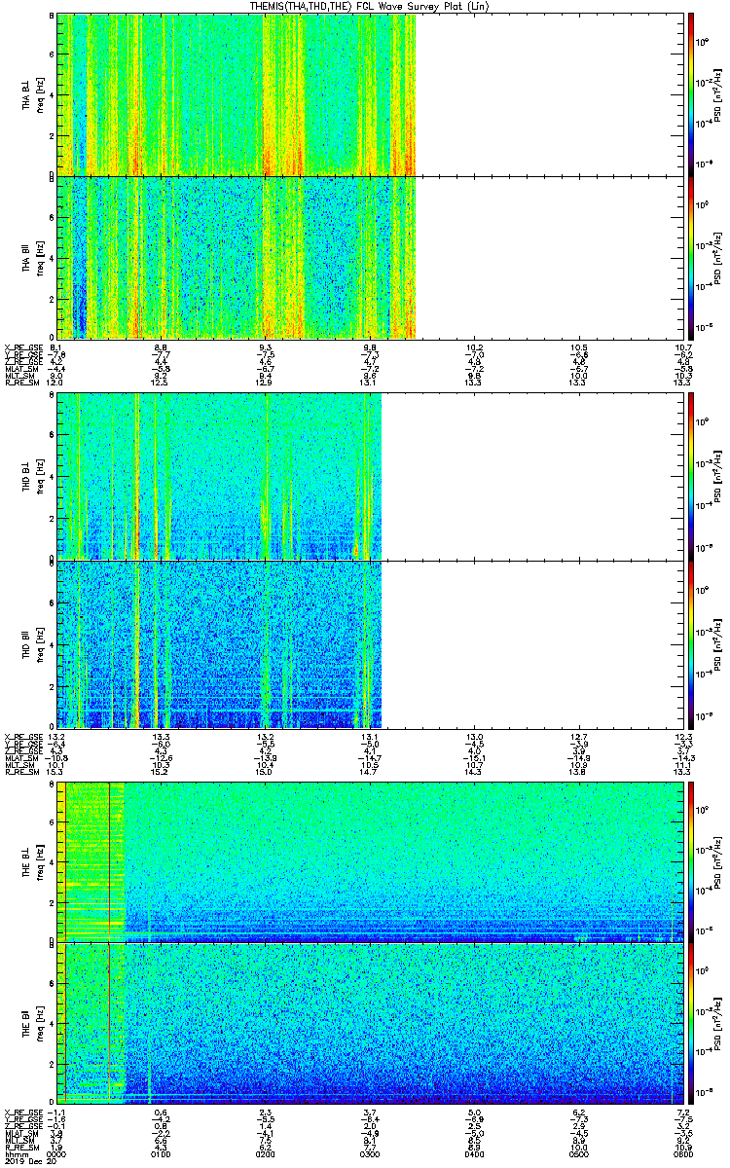Click the THD BII spectrogram panel
Image resolution: width=730 pixels, height=1168 pixels.
click(371, 643)
